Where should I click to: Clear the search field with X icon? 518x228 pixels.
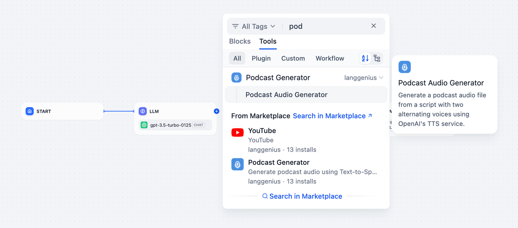point(374,26)
